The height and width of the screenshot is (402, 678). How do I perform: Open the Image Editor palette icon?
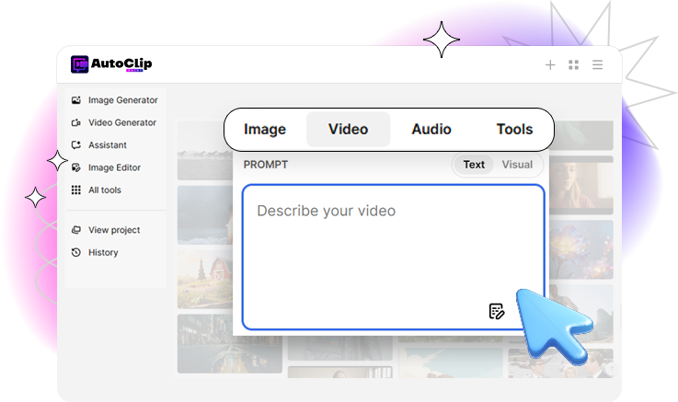pos(76,167)
